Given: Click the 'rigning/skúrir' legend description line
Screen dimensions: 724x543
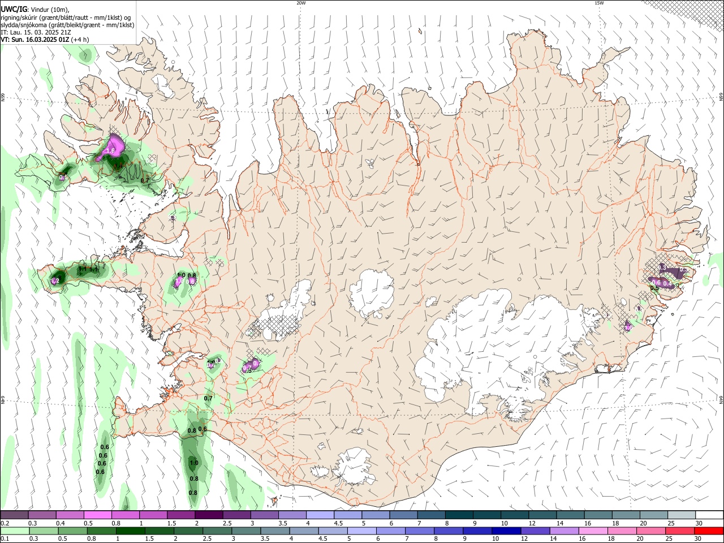Looking at the screenshot, I should coord(66,18).
